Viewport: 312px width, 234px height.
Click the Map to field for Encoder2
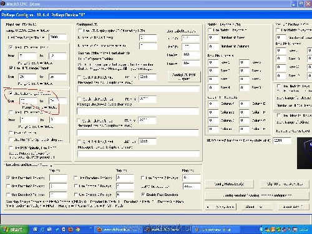pyautogui.click(x=58, y=186)
